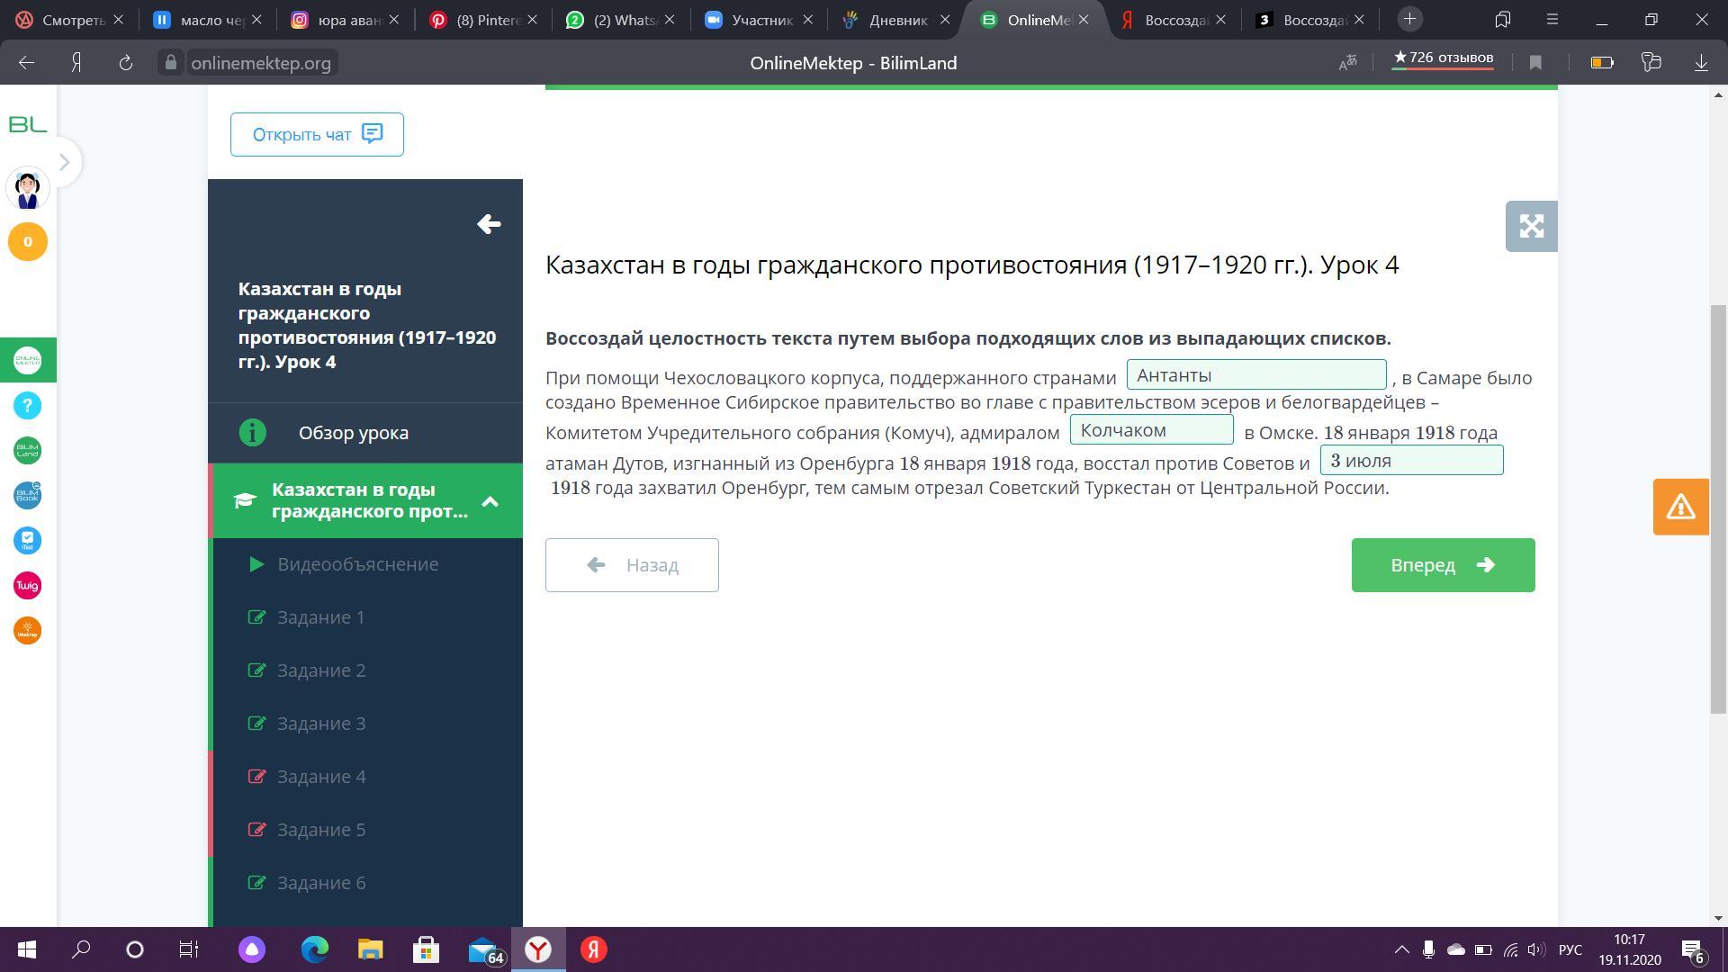Click the page vertical scrollbar
The image size is (1728, 972).
1718,508
